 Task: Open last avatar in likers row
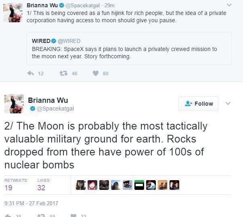174,185
